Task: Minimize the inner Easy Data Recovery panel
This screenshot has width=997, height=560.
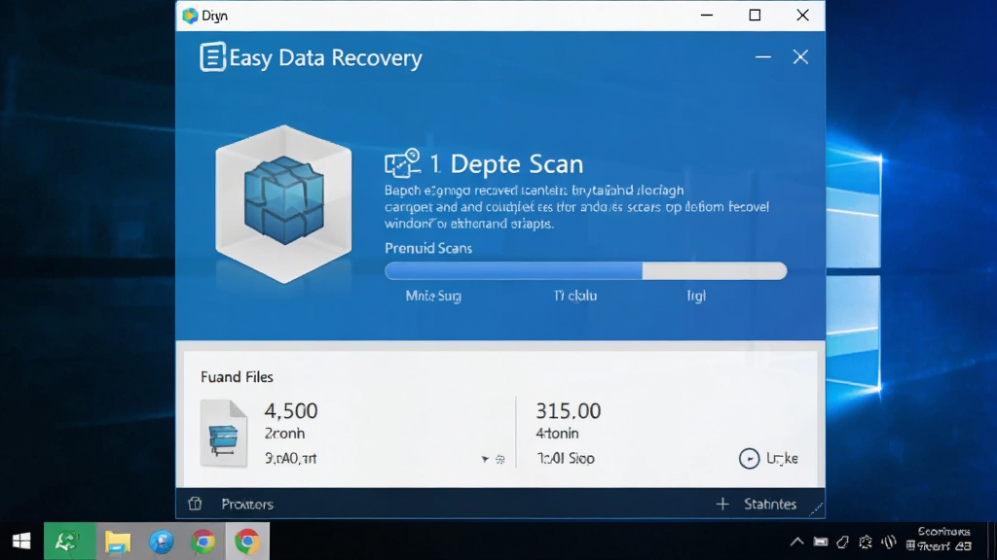Action: (x=763, y=57)
